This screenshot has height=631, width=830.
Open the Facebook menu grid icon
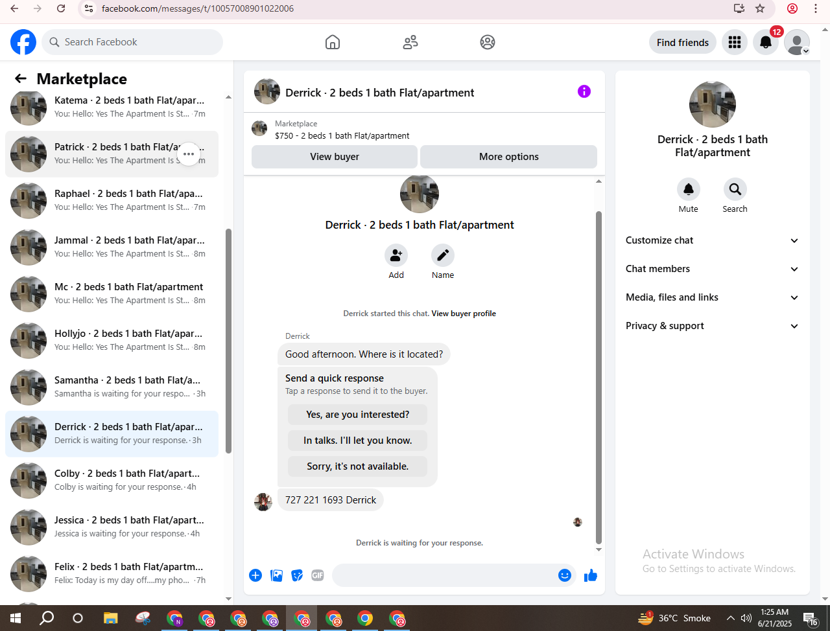[735, 42]
